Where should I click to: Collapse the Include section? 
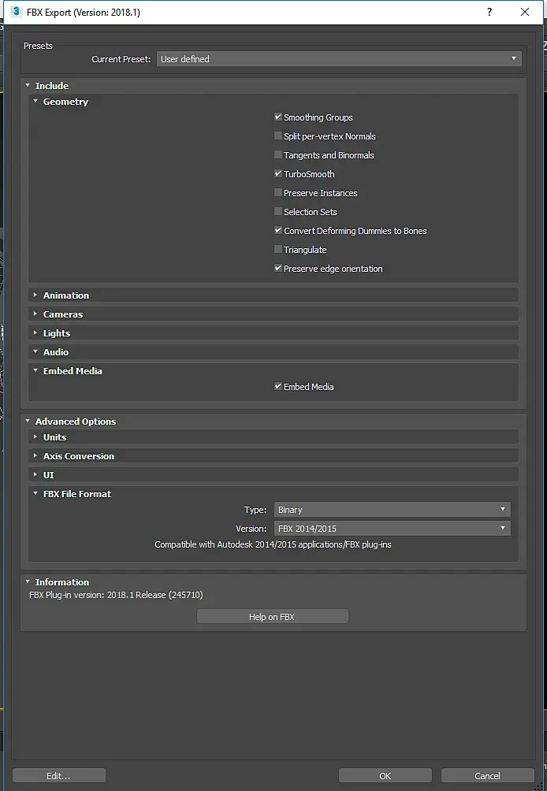[28, 85]
